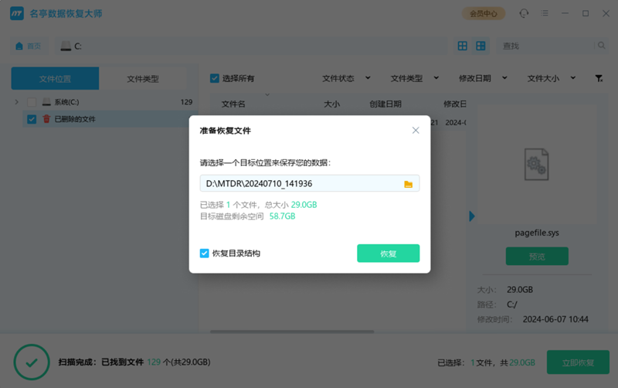
Task: Click the green 恢复 button
Action: (389, 254)
